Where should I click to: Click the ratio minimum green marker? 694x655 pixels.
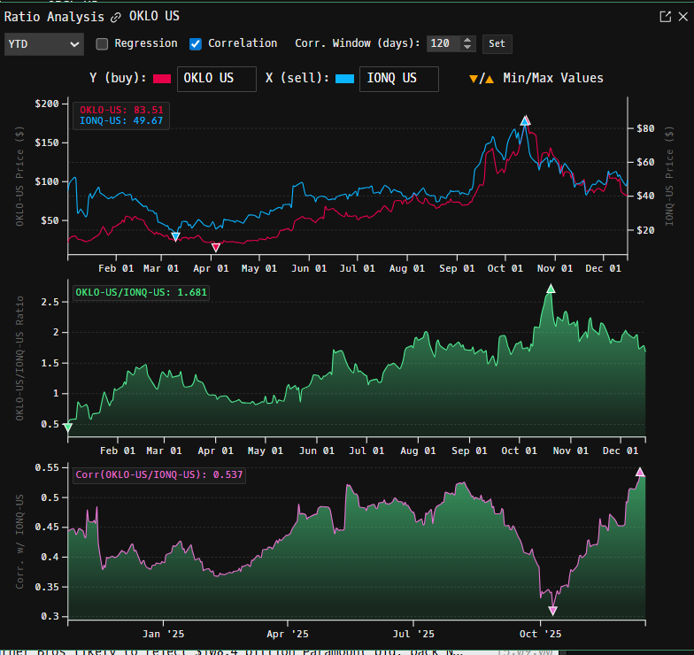click(67, 427)
